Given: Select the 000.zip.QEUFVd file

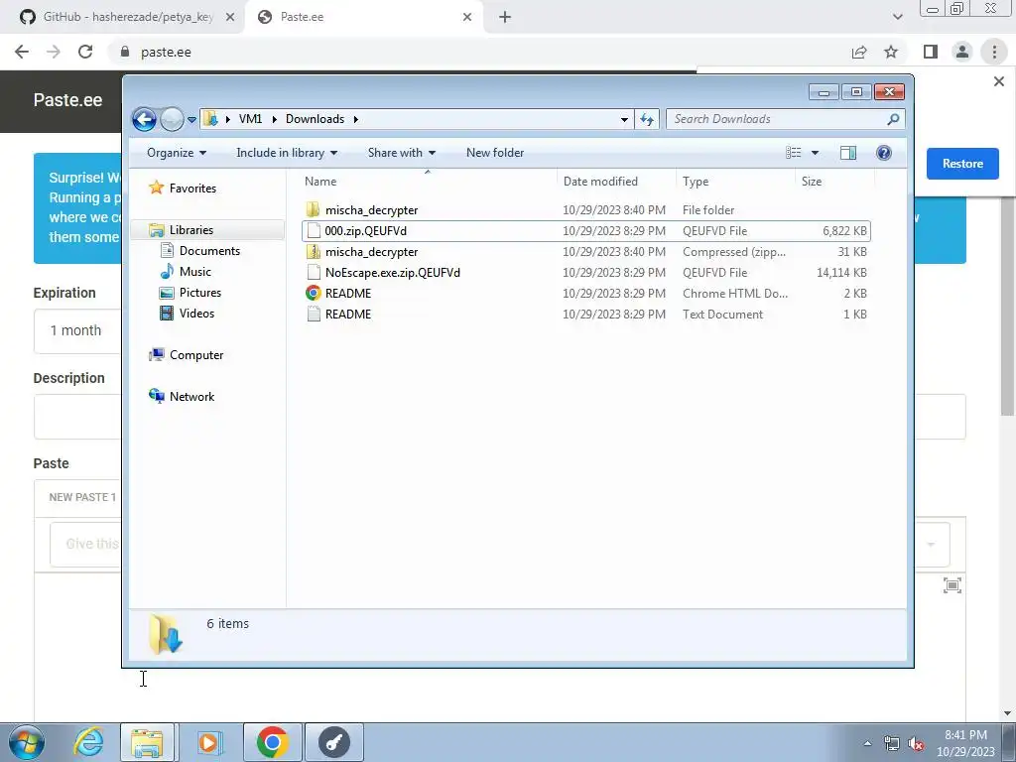Looking at the screenshot, I should [x=585, y=230].
